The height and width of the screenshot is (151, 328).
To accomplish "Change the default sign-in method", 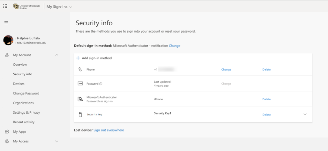I will (174, 46).
